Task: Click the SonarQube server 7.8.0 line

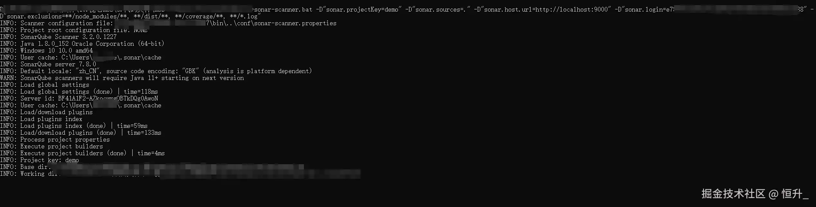Action: pos(48,64)
